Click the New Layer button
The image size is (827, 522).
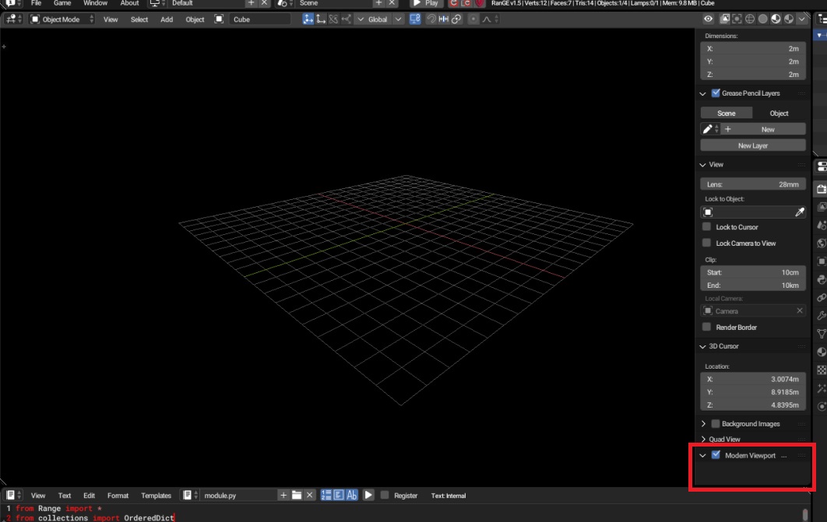click(x=753, y=145)
